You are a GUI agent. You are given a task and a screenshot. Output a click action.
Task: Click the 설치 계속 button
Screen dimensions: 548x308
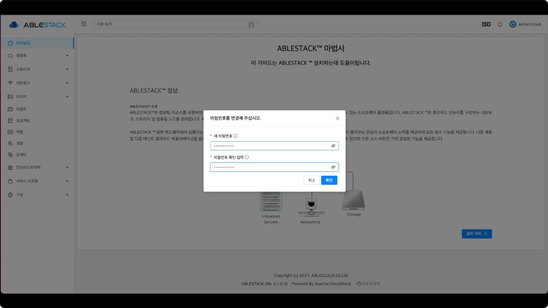(x=477, y=234)
